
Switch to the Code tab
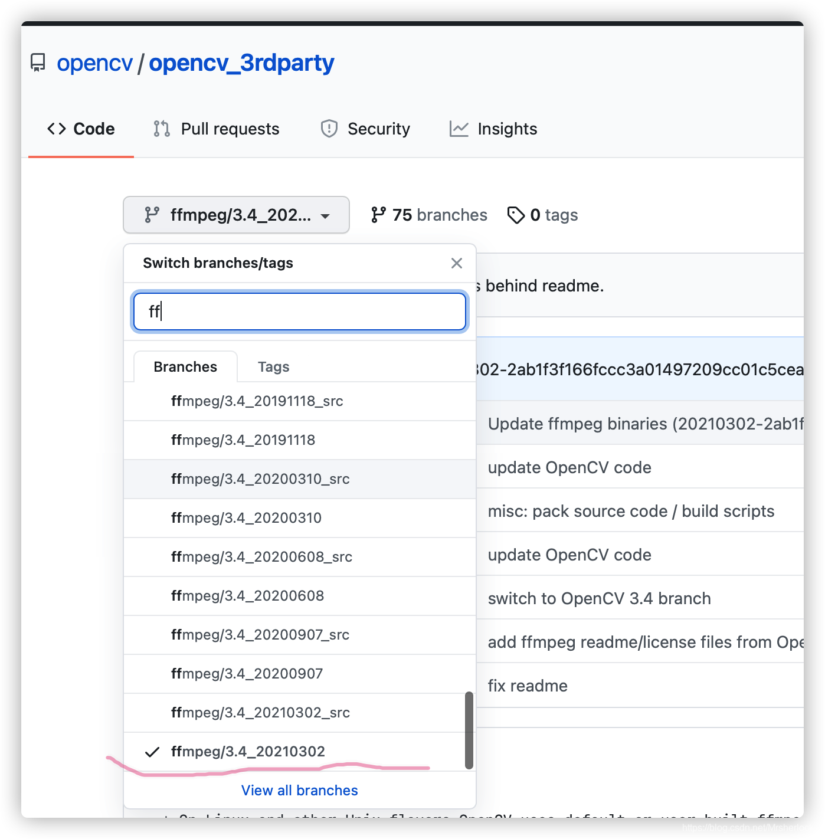click(x=81, y=129)
